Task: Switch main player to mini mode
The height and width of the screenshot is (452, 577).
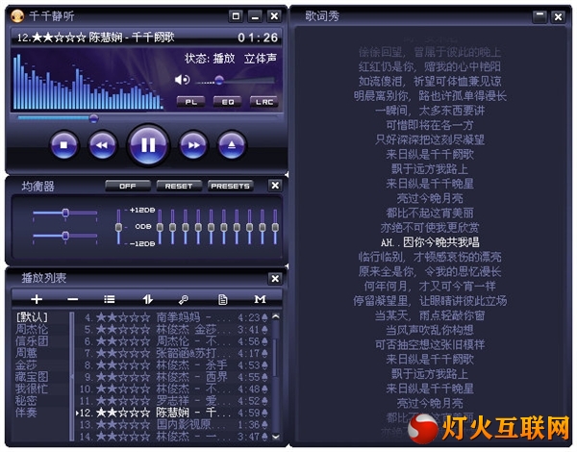Action: (236, 15)
